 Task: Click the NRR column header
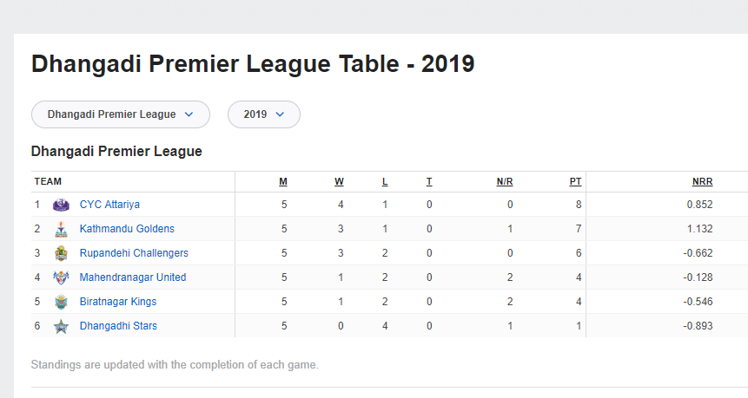pyautogui.click(x=702, y=182)
